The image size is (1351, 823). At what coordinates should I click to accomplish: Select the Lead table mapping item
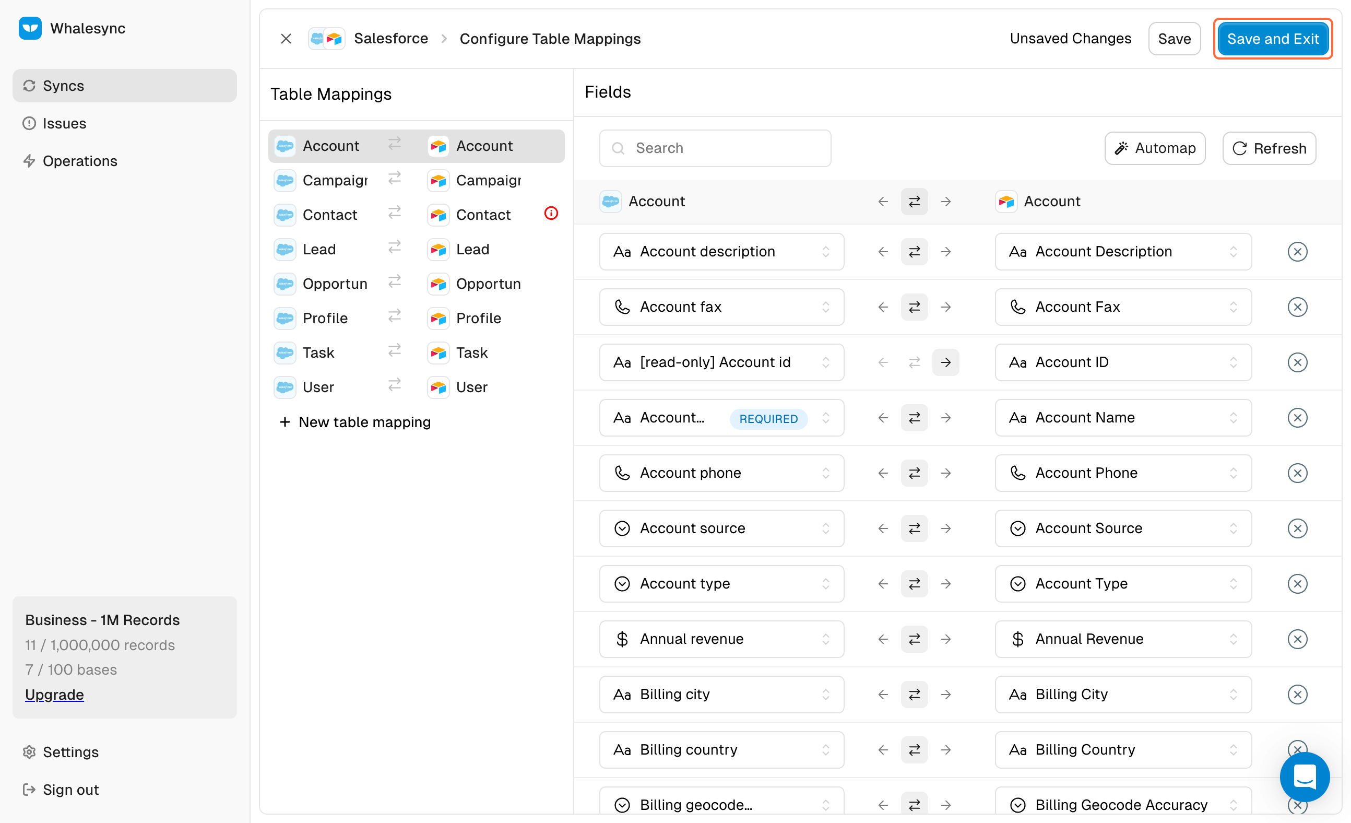[415, 249]
